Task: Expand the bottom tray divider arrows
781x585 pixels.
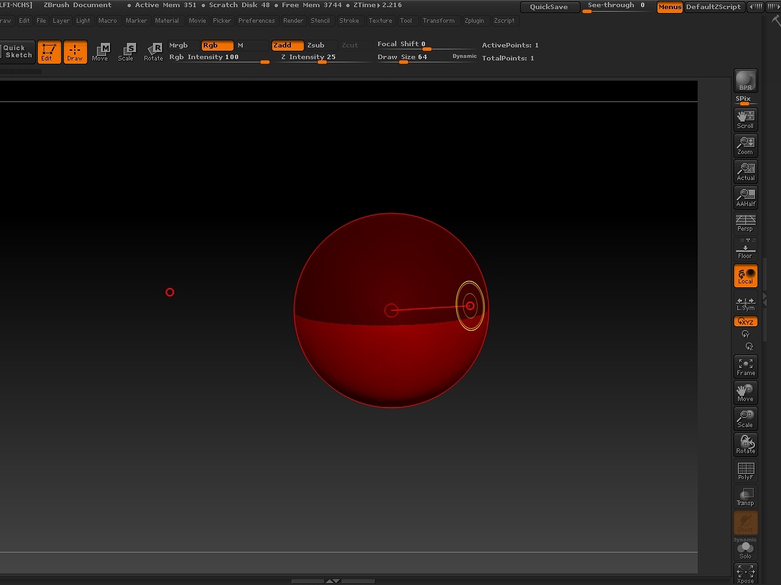Action: click(332, 580)
